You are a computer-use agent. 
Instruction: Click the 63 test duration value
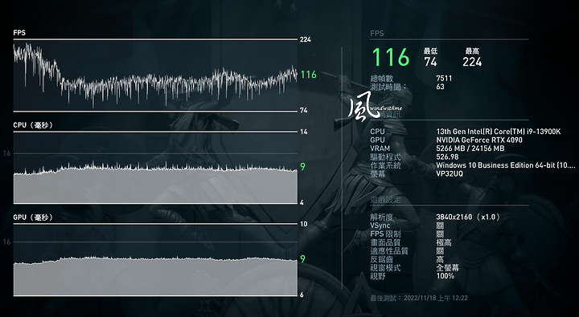tap(440, 87)
